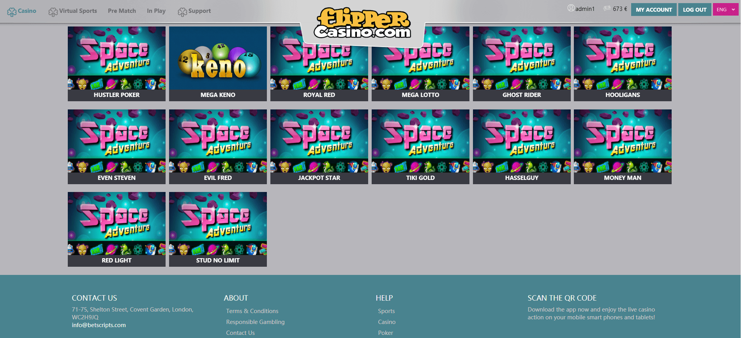Click the TIKI GOLD title label
The width and height of the screenshot is (741, 338).
tap(420, 178)
